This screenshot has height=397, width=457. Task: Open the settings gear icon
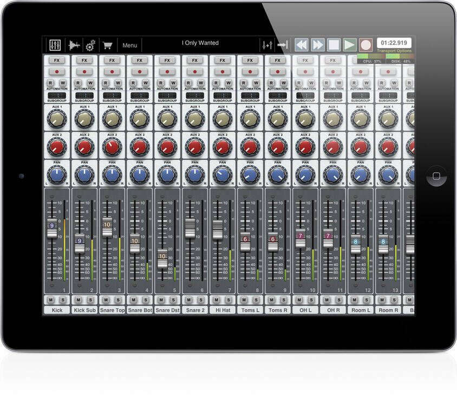pyautogui.click(x=90, y=45)
